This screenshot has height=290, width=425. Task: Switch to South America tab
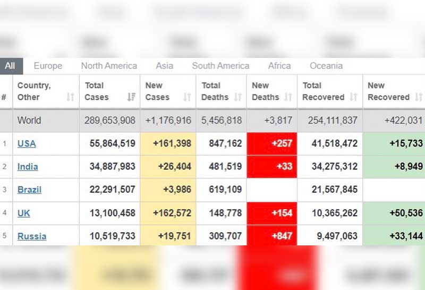click(x=220, y=66)
